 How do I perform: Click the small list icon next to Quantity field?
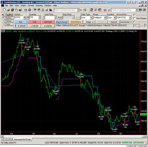point(28,18)
